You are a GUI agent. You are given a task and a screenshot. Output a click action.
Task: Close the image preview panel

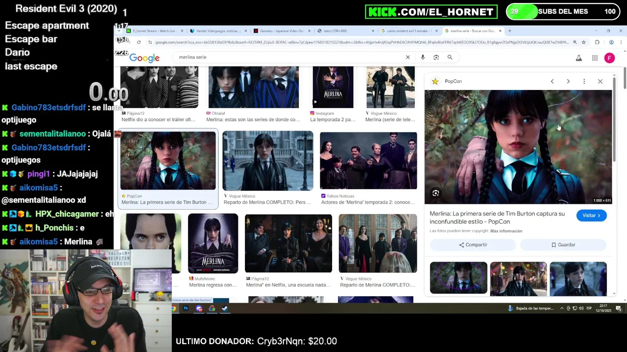coord(600,81)
